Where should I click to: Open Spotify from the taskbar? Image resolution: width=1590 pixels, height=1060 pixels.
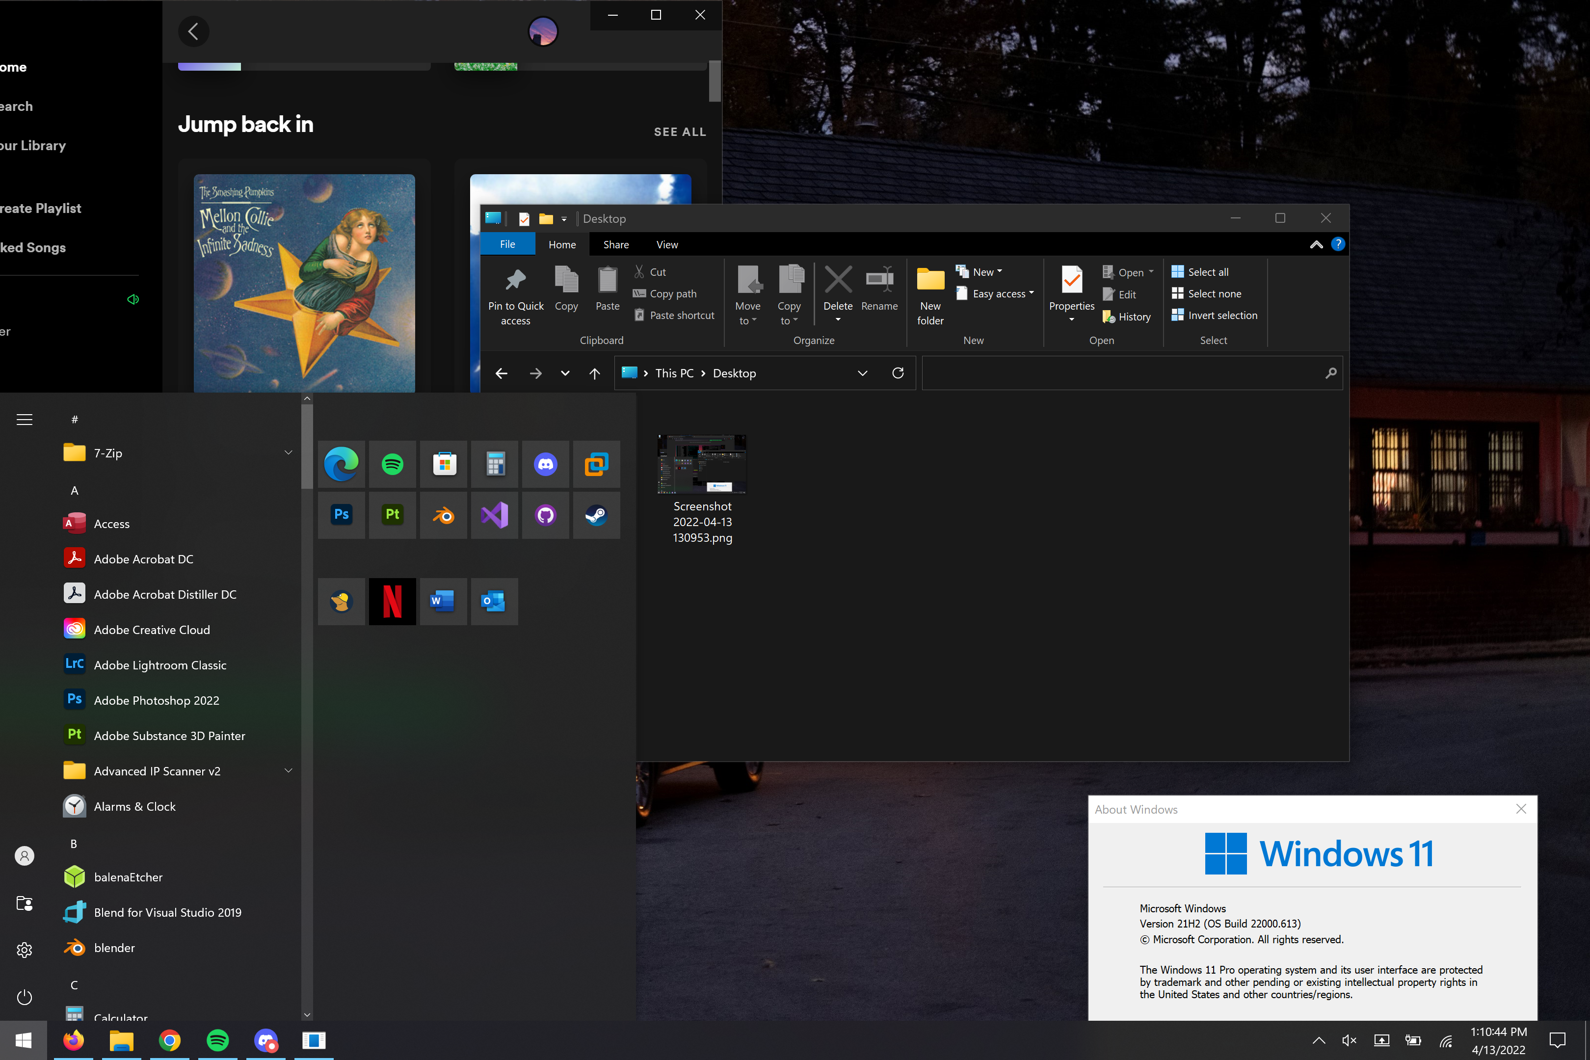tap(218, 1040)
